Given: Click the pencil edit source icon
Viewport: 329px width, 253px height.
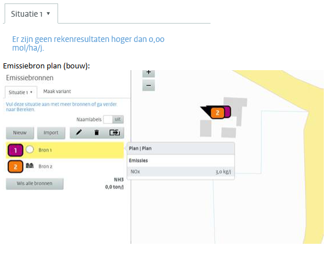Looking at the screenshot, I should coord(79,132).
